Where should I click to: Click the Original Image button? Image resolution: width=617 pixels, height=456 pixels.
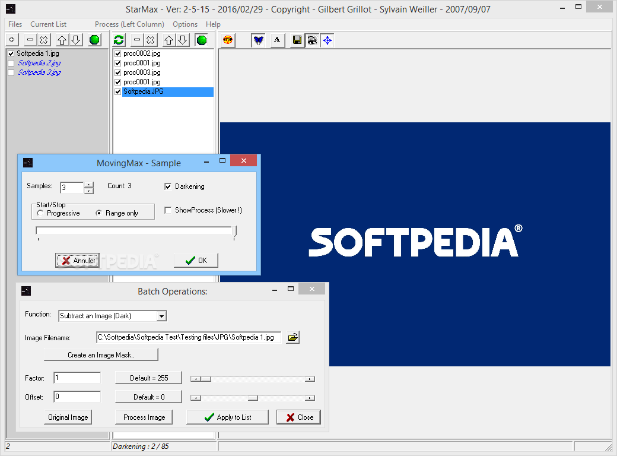coord(68,417)
